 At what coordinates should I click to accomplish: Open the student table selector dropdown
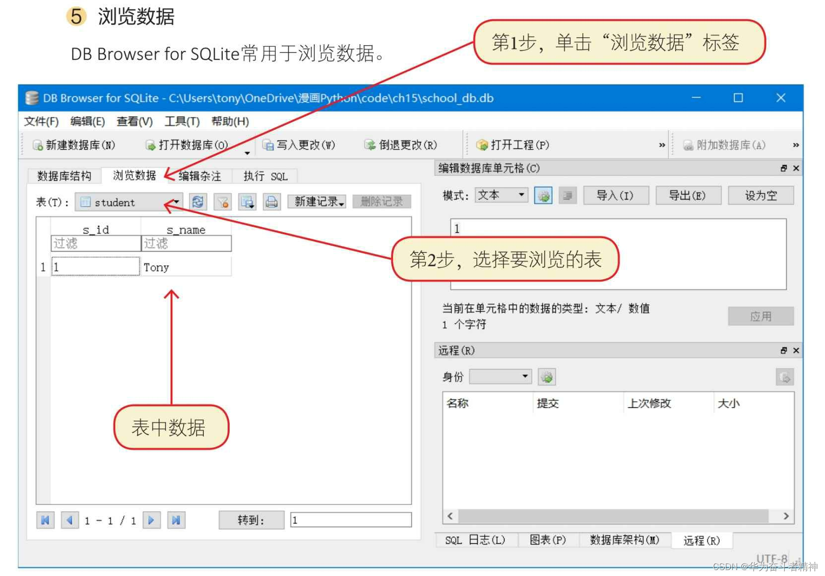(129, 202)
